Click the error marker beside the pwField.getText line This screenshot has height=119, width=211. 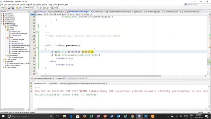(35, 52)
